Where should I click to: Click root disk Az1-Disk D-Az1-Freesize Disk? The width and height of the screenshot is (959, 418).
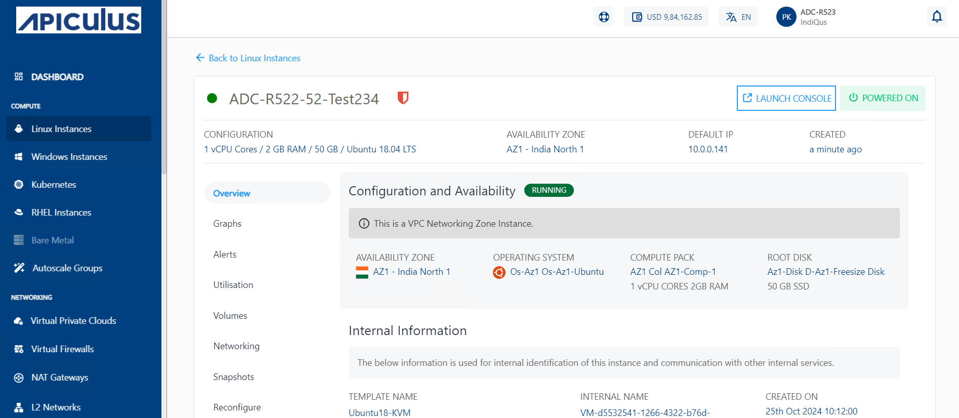click(x=826, y=272)
